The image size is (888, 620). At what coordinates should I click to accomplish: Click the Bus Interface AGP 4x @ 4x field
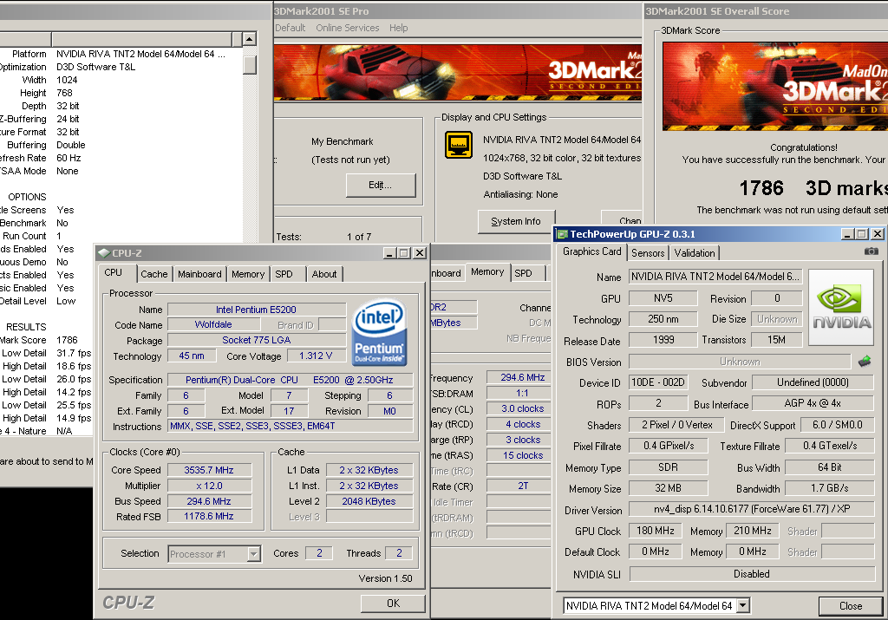813,403
